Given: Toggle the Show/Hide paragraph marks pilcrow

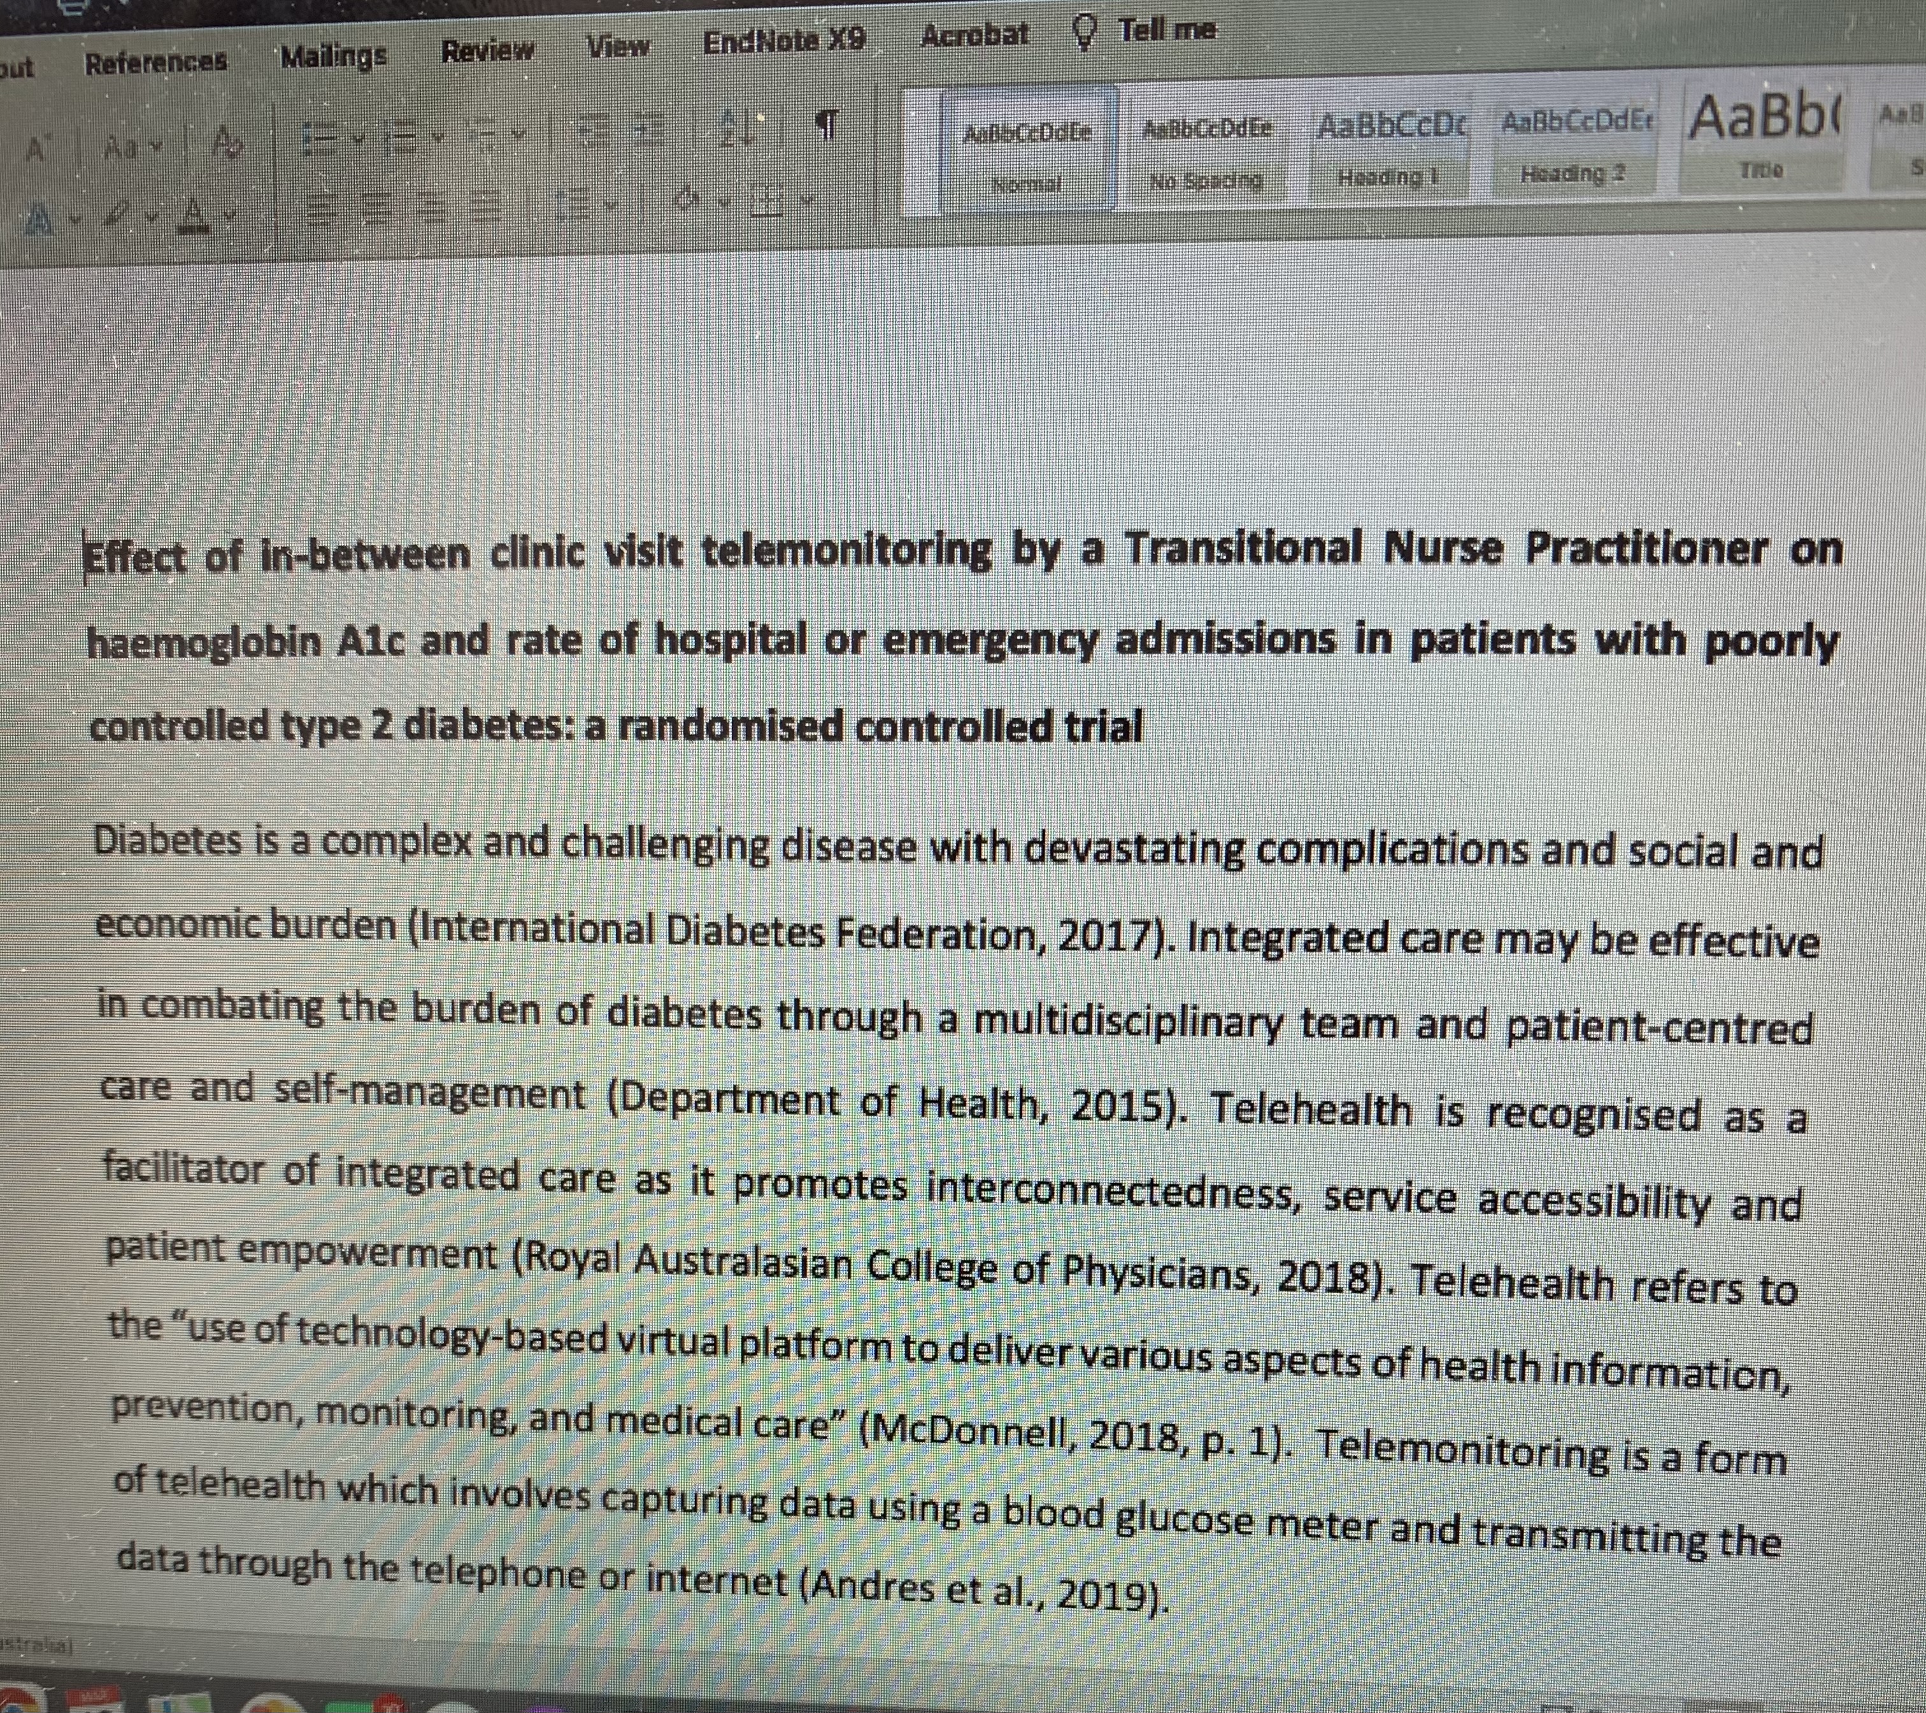Looking at the screenshot, I should point(825,125).
